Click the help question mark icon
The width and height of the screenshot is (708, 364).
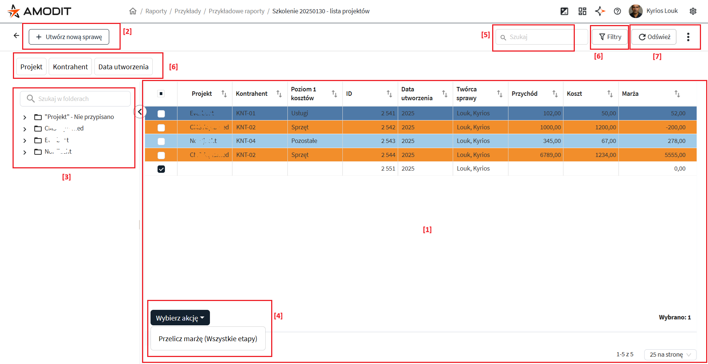[x=617, y=11]
